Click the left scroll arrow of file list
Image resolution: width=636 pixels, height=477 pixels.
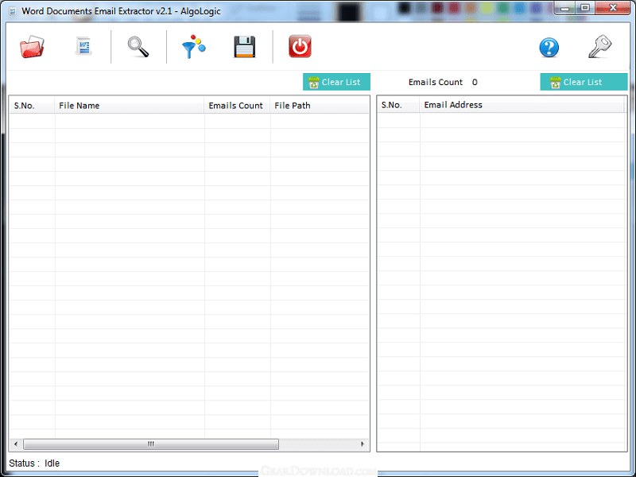[x=16, y=444]
